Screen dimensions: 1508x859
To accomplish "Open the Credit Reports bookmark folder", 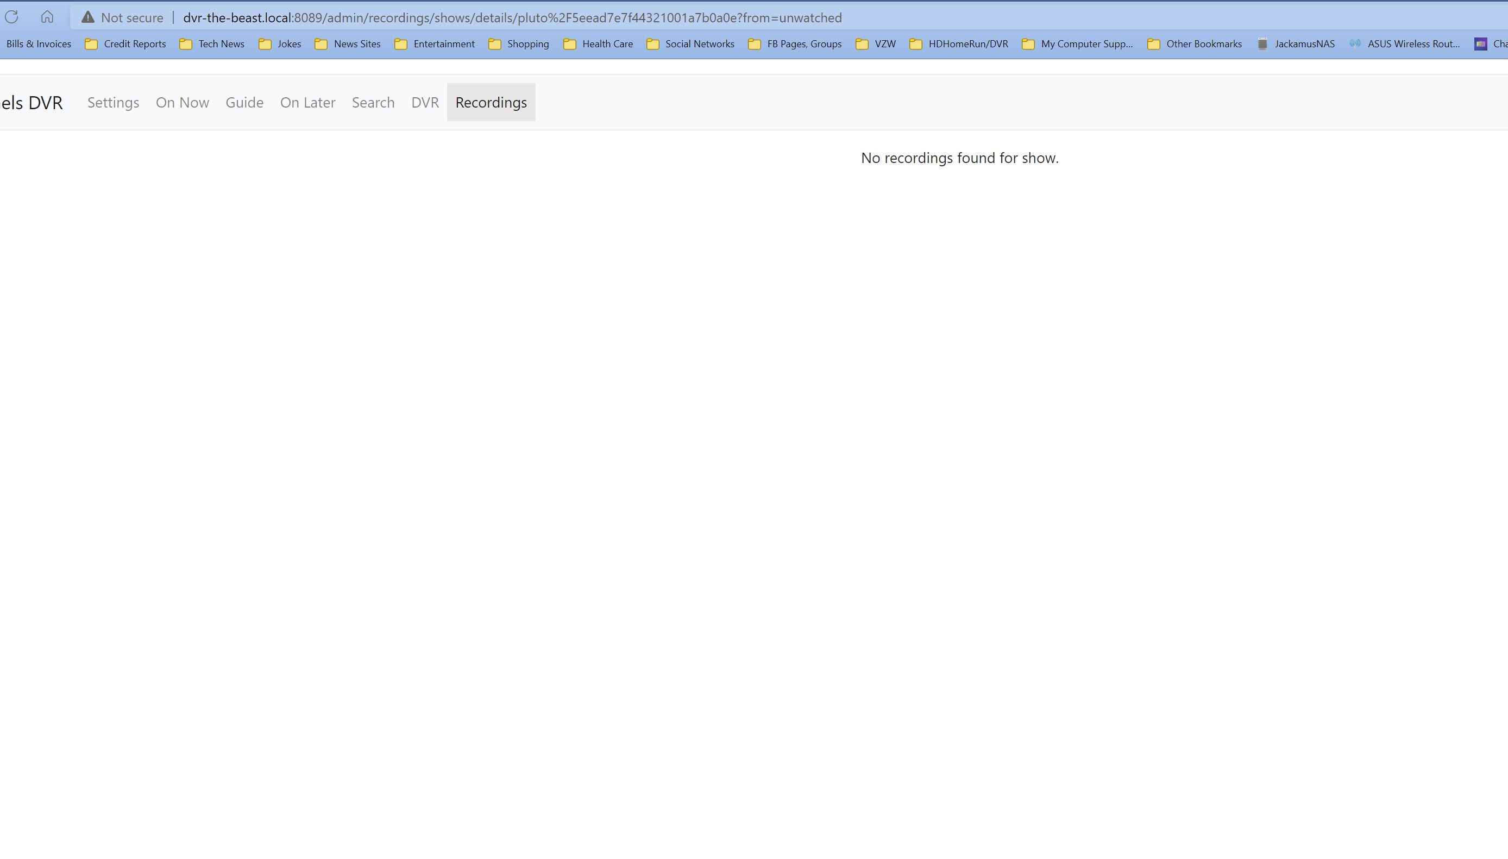I will pyautogui.click(x=125, y=43).
